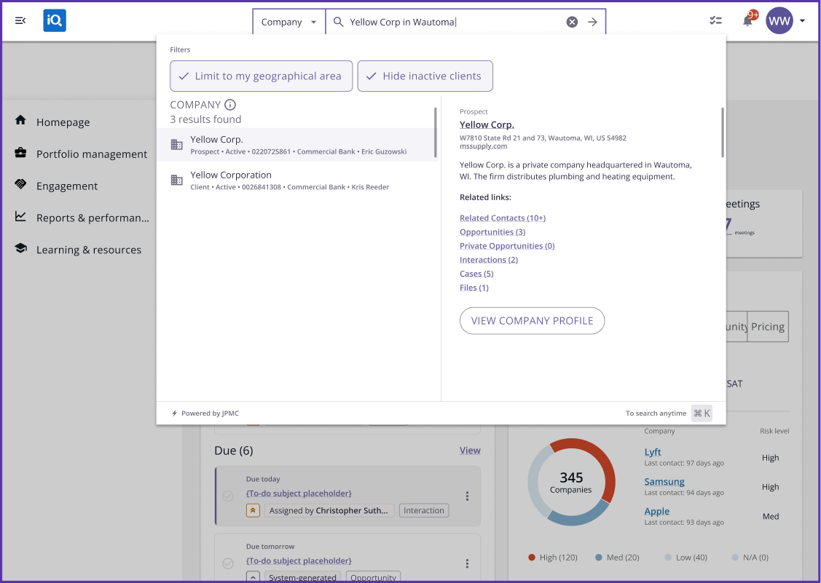Open the WW user avatar
Image resolution: width=821 pixels, height=583 pixels.
(779, 21)
